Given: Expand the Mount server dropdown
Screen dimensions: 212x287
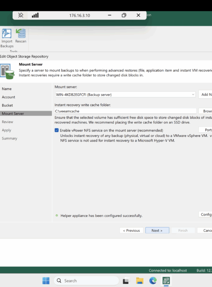Looking at the screenshot, I should (193, 94).
